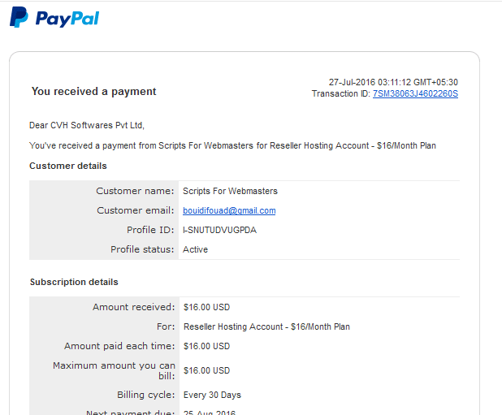
Task: Click the Amount paid each time value
Action: pos(207,346)
